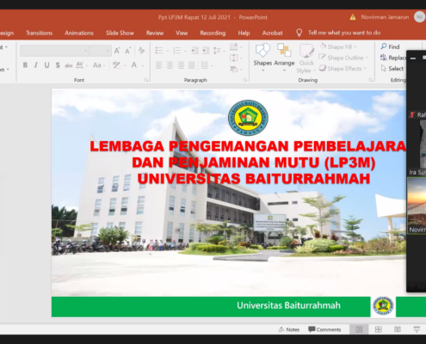Click the Find magnifier icon
This screenshot has height=344, width=426.
coord(384,46)
